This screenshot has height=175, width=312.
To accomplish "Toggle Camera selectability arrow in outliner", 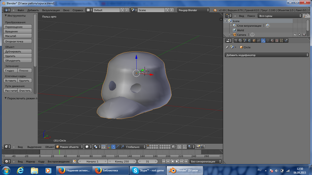I will [x=300, y=35].
